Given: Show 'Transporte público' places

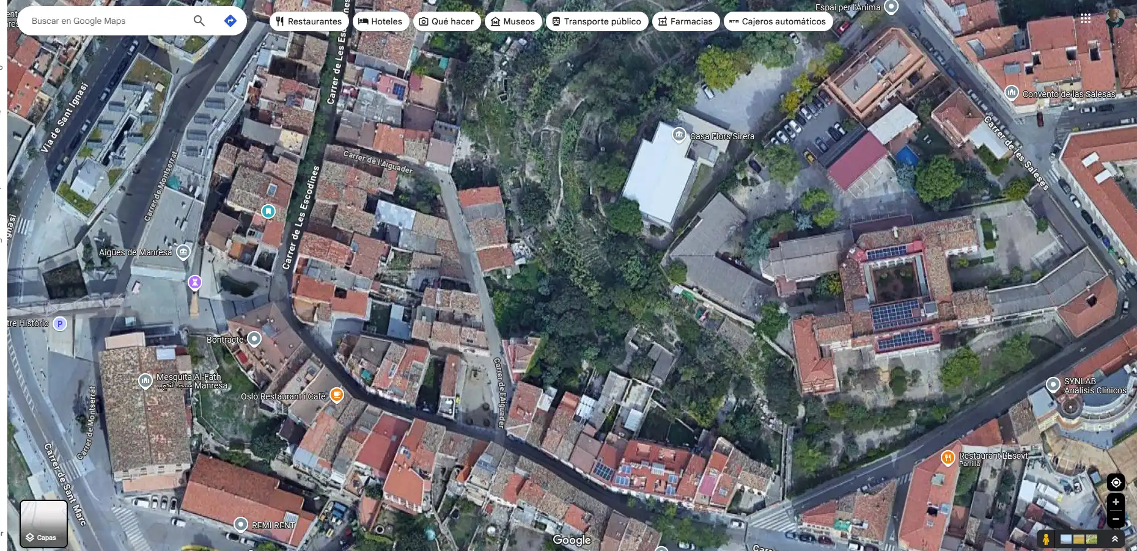Looking at the screenshot, I should click(x=597, y=21).
